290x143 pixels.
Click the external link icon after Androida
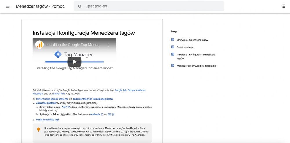point(101,114)
